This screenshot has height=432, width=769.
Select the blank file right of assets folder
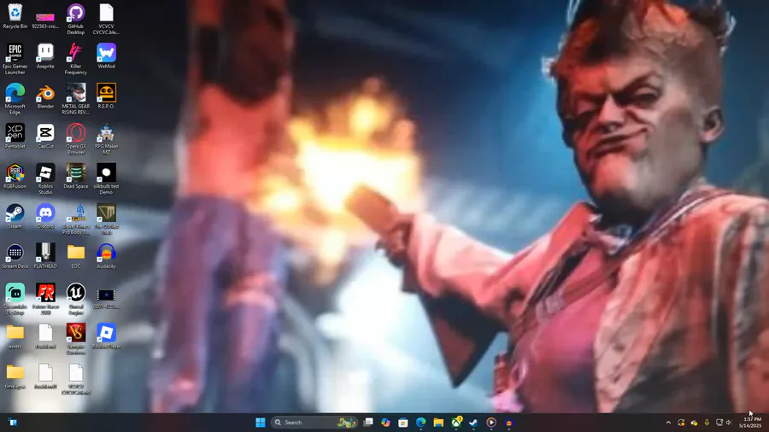(45, 336)
